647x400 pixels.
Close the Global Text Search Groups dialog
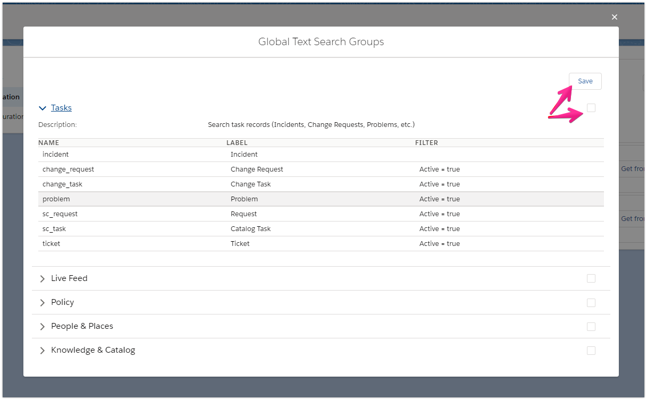[614, 16]
